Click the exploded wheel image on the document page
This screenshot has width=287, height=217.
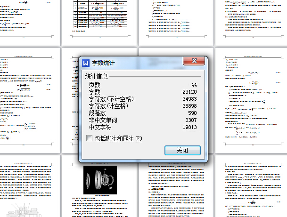click(x=100, y=180)
